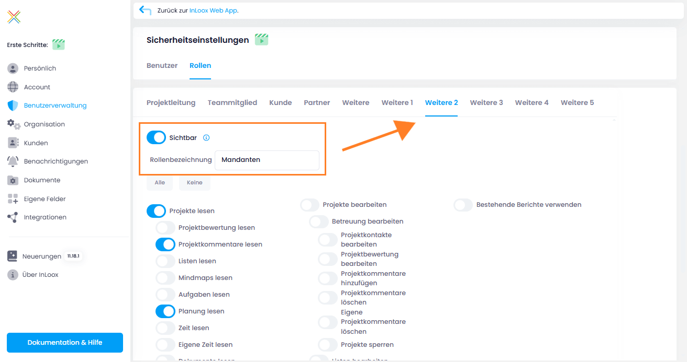The width and height of the screenshot is (687, 362).
Task: Open the Weitere 5 role tab
Action: [577, 103]
